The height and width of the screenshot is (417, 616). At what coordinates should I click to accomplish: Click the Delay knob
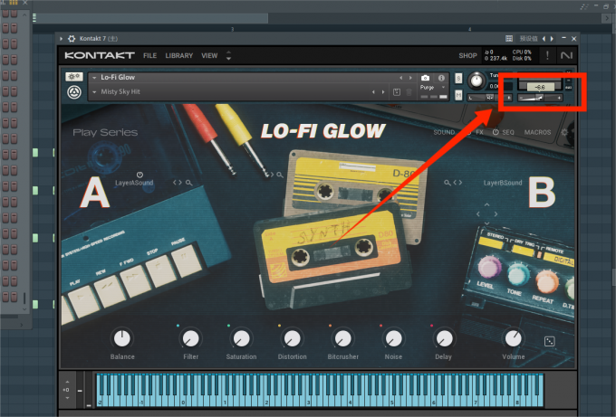444,338
